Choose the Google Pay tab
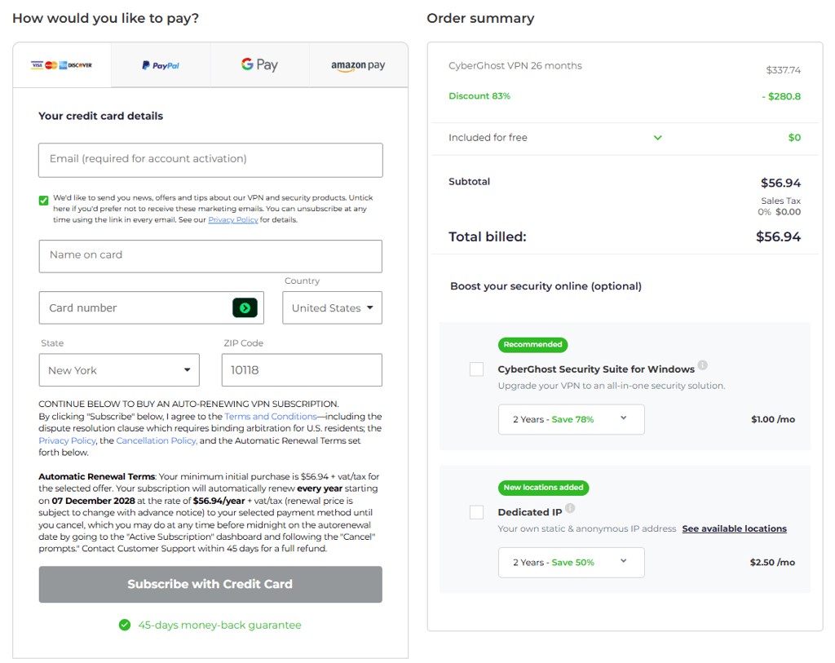835x663 pixels. [x=259, y=65]
